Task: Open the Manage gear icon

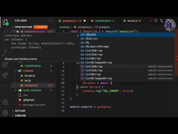Action: click(5, 113)
